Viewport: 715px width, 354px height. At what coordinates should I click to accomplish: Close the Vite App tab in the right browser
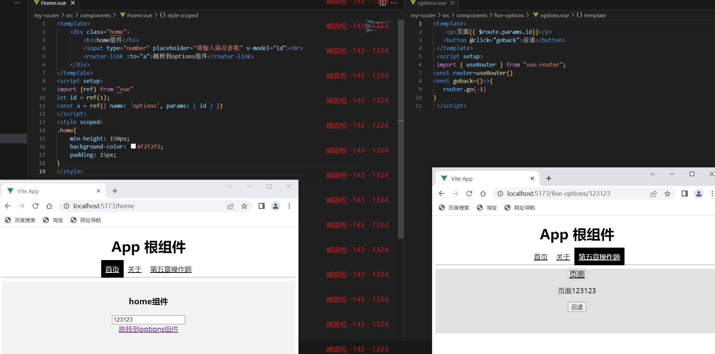[532, 179]
